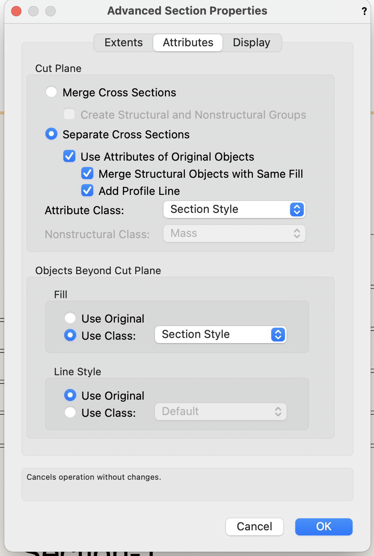Uncheck Merge Structural Objects with Same Fill
Screen dimensions: 374x556
click(x=87, y=173)
